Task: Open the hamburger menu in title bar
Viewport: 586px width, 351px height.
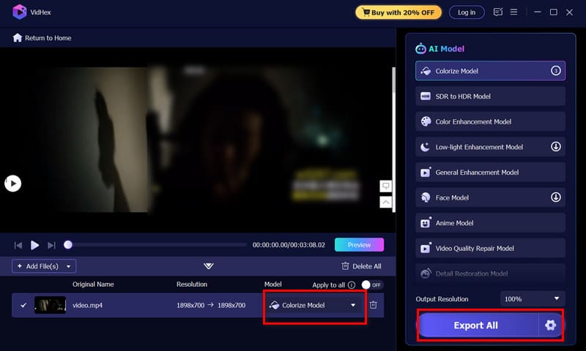Action: pos(514,12)
